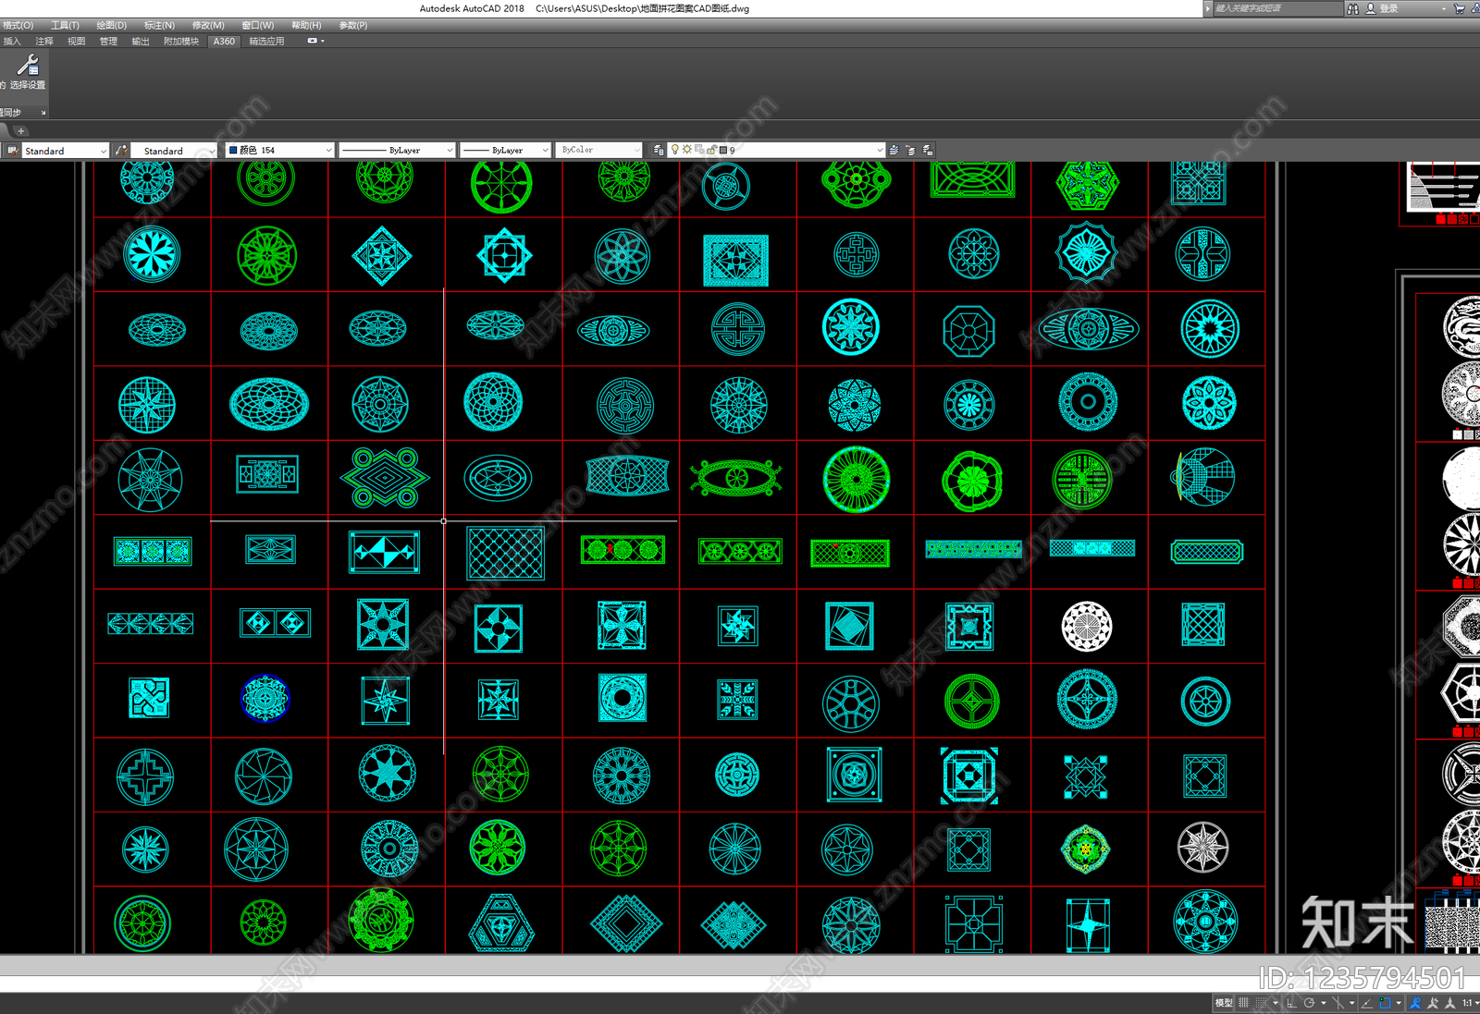Switch to the A360 ribbon tab

pyautogui.click(x=224, y=42)
